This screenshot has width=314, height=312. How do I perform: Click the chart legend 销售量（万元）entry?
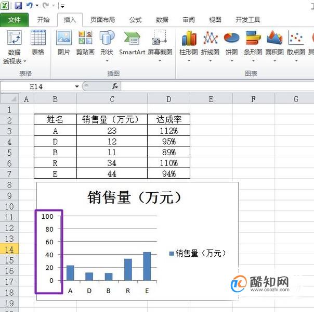coord(198,253)
